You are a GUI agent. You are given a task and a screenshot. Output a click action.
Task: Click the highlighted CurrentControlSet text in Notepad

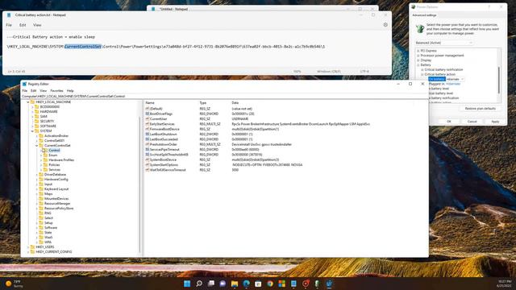[83, 47]
